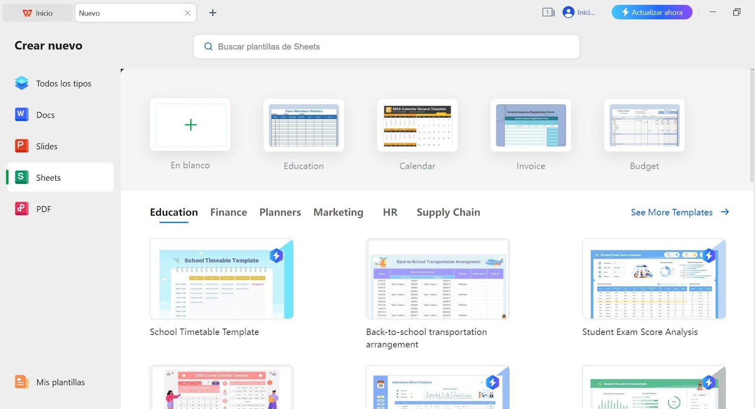Select Sheets in the sidebar
Screen dimensions: 755x409
click(60, 177)
